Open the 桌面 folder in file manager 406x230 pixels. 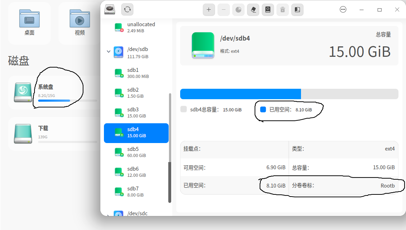[x=29, y=23]
